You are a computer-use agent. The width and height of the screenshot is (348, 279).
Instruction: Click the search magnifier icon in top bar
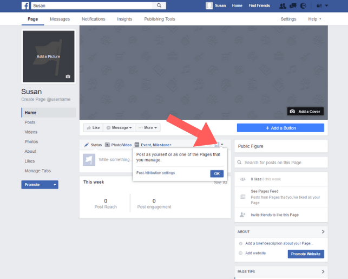click(x=159, y=5)
